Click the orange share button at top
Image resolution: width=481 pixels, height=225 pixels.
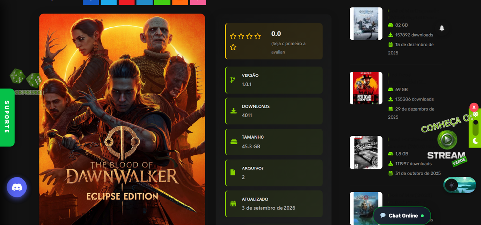click(180, 2)
